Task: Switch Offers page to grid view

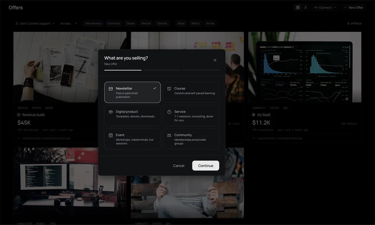Action: tap(298, 7)
